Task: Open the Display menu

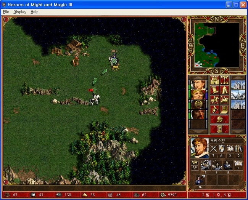Action: pyautogui.click(x=20, y=12)
